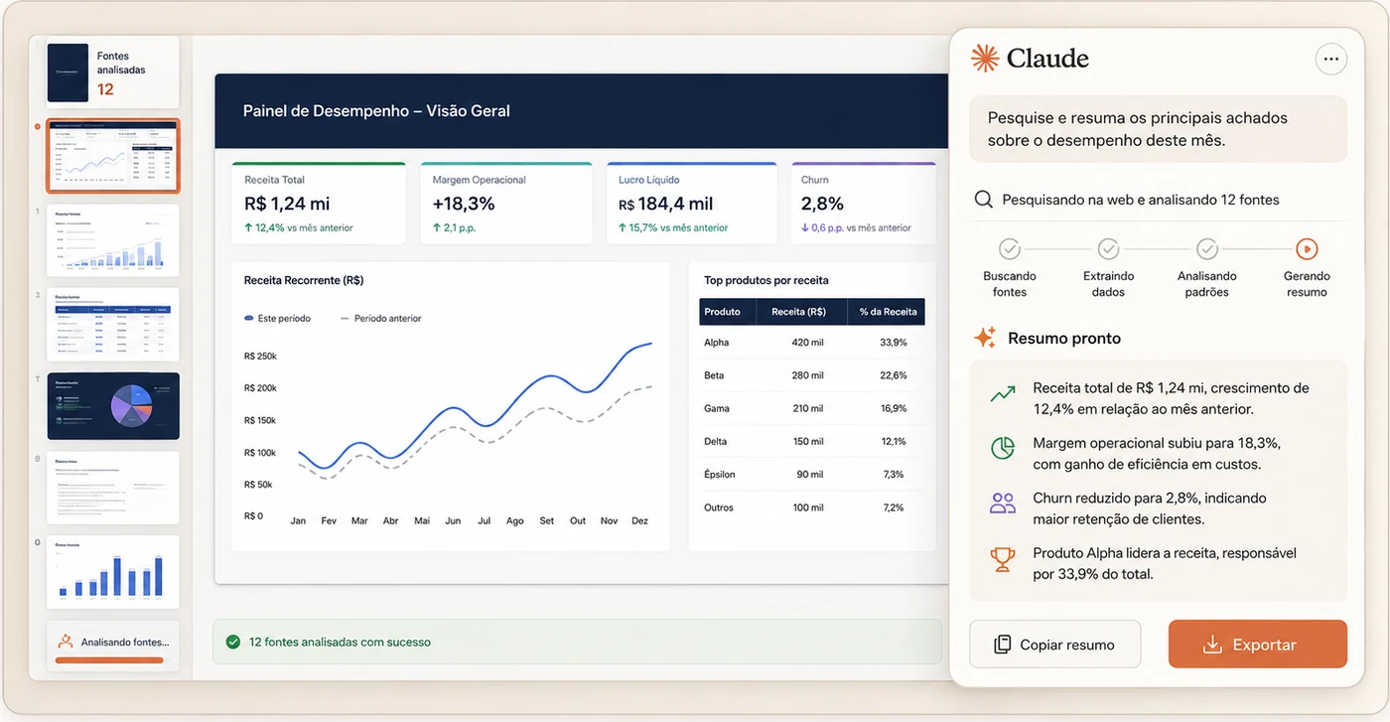Click the green trending-up revenue icon
Viewport: 1390px width, 722px height.
1003,394
